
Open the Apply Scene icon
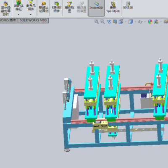156,21
